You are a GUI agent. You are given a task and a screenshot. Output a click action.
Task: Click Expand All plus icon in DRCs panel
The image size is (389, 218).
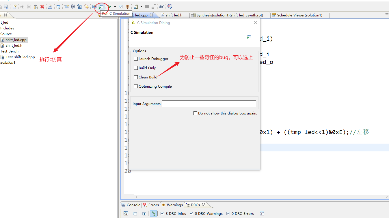point(144,214)
